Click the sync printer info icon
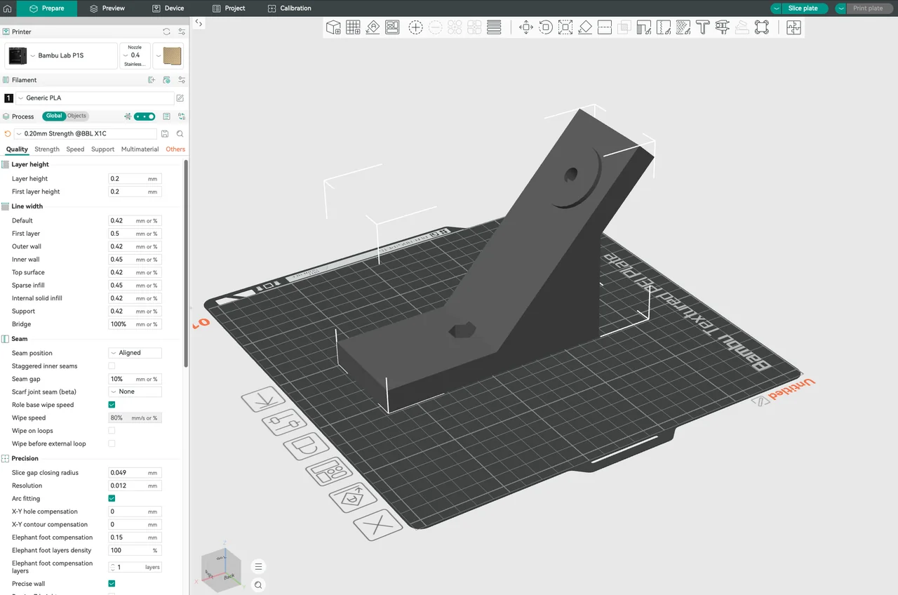898x595 pixels. [x=166, y=32]
